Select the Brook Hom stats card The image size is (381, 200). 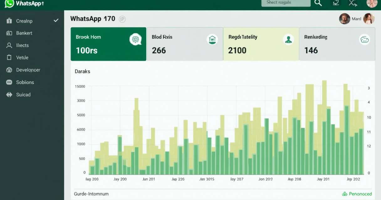point(108,44)
